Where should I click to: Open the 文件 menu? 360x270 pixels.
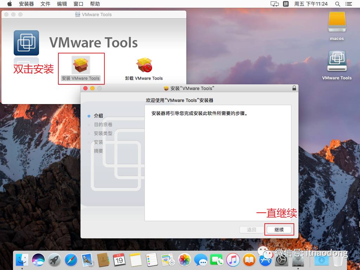coord(45,4)
